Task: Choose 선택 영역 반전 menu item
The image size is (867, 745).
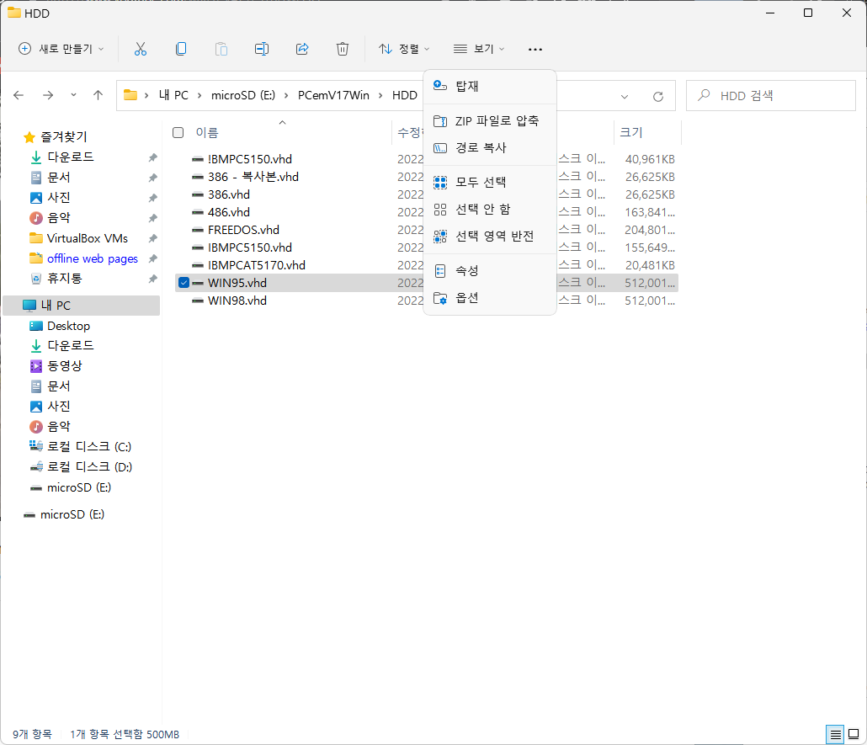Action: click(490, 237)
